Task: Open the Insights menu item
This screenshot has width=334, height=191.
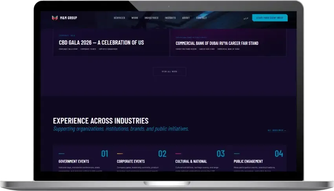Action: 170,18
